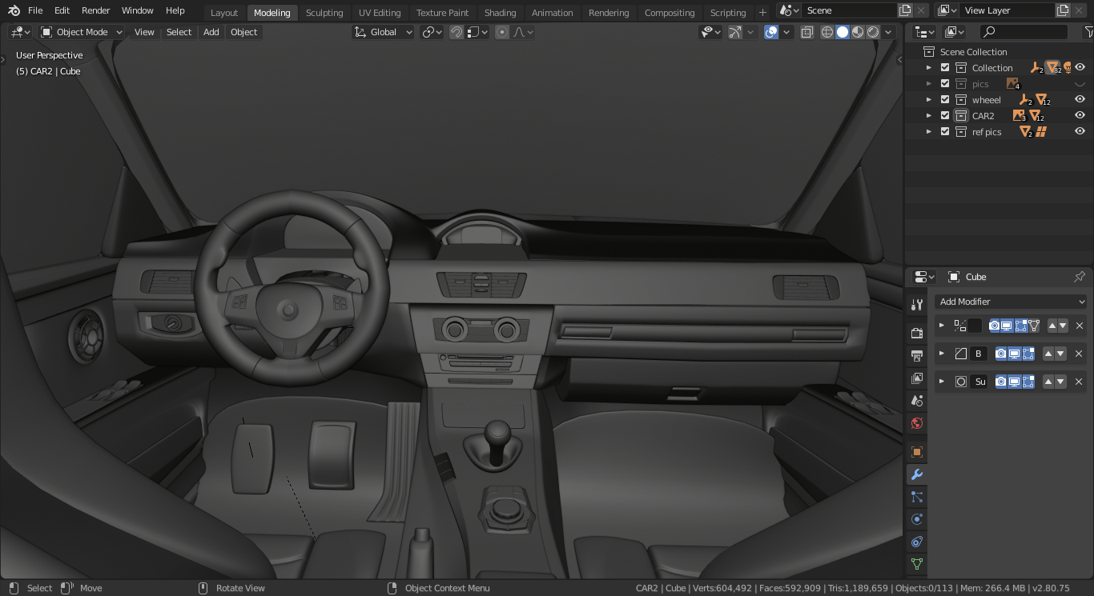Click the Select menu in the viewport header
The height and width of the screenshot is (596, 1094).
click(179, 32)
